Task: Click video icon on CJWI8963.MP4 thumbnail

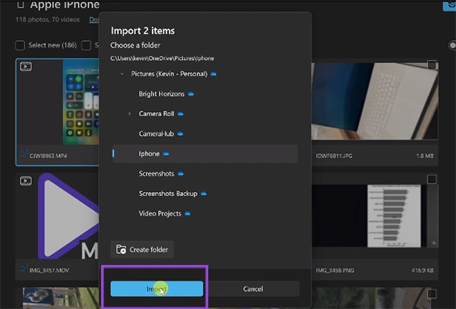Action: (x=26, y=67)
